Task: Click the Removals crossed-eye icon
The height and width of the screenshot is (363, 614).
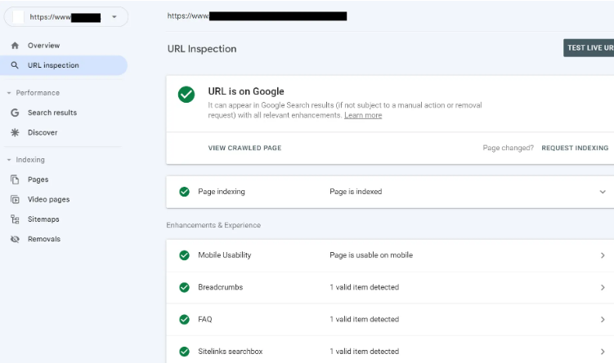Action: (x=15, y=239)
